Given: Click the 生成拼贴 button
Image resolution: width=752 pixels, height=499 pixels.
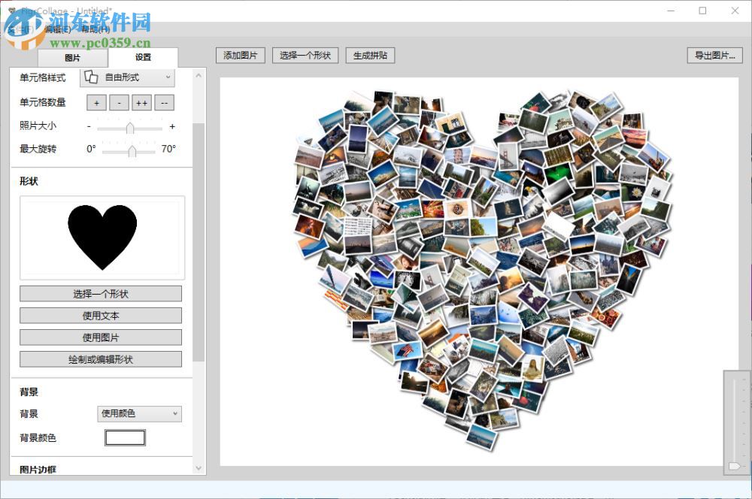Looking at the screenshot, I should [369, 55].
